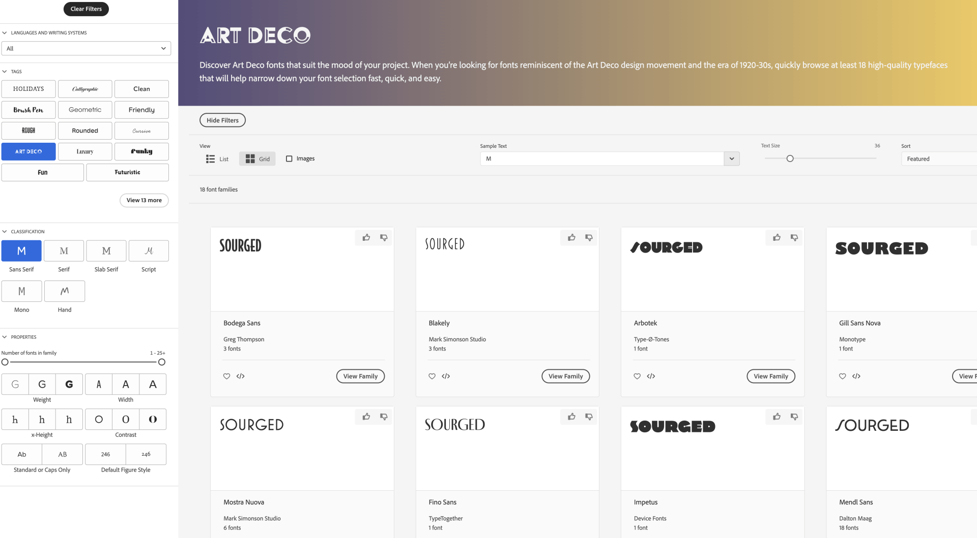Thumbs up the Arbotek font card
The width and height of the screenshot is (977, 538).
coord(777,238)
